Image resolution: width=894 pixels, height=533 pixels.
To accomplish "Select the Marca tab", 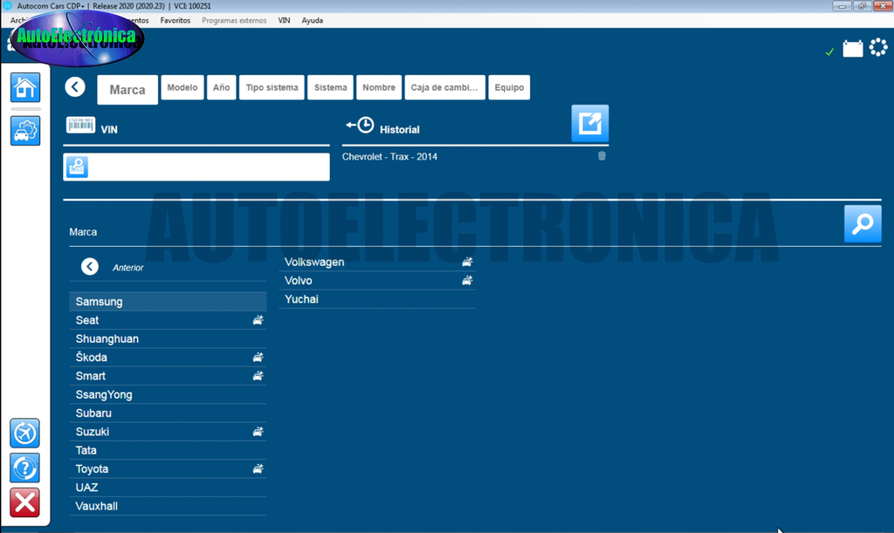I will 127,90.
